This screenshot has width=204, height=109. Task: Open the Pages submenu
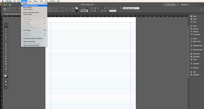[34, 4]
